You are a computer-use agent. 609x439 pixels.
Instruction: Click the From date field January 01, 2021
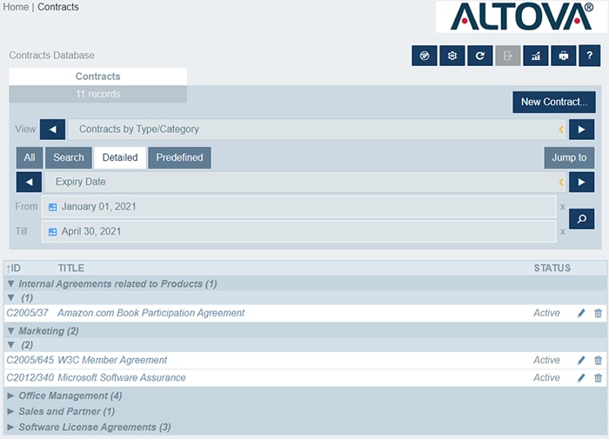[300, 207]
